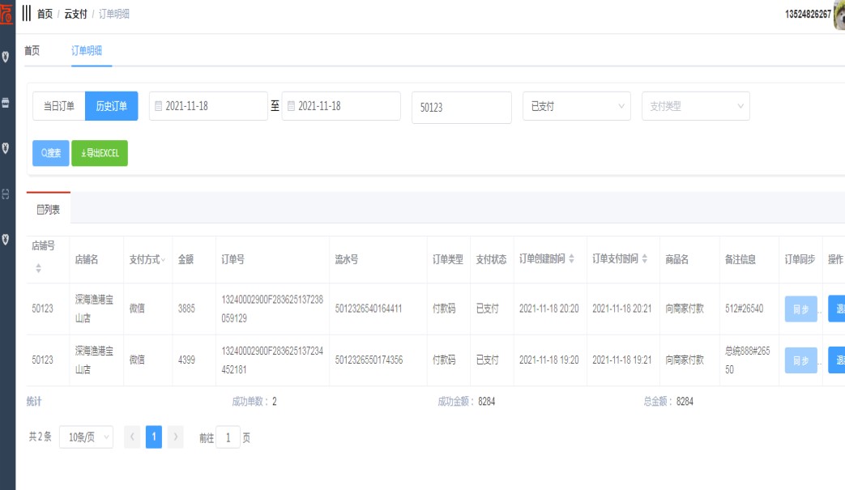845x490 pixels.
Task: Open the storefront icon in the sidebar
Action: 6,103
